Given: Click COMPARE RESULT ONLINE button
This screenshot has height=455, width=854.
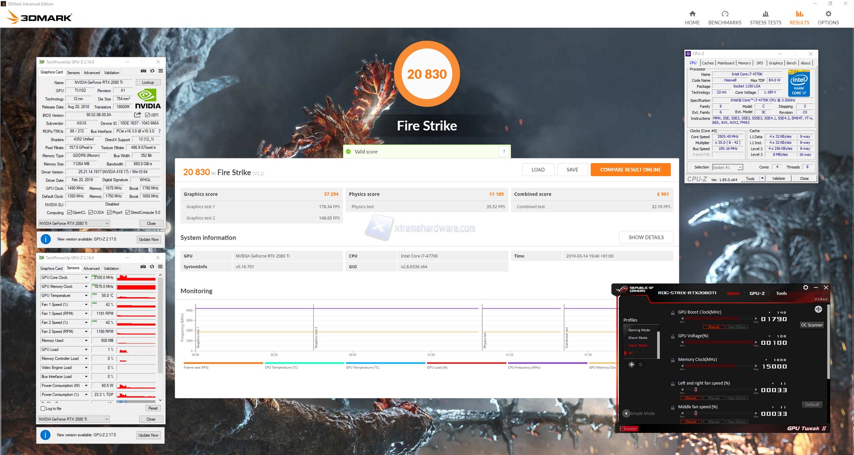Looking at the screenshot, I should [630, 169].
